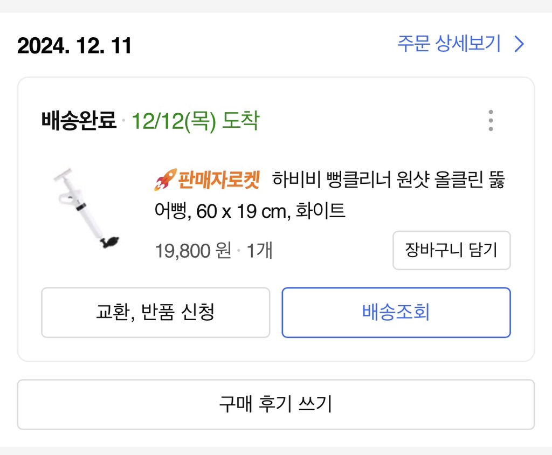Click the 1개 quantity text
The width and height of the screenshot is (552, 455).
(x=260, y=251)
